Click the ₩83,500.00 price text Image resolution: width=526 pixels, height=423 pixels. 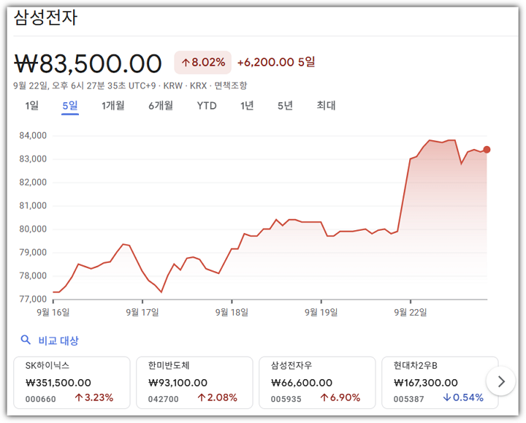[88, 64]
